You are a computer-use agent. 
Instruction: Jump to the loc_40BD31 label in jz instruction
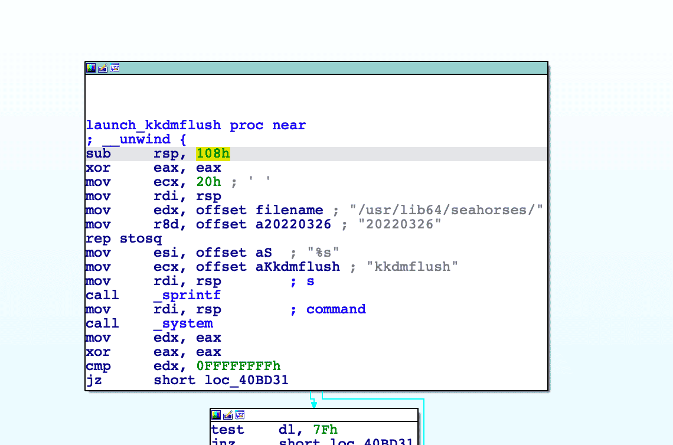click(x=246, y=380)
